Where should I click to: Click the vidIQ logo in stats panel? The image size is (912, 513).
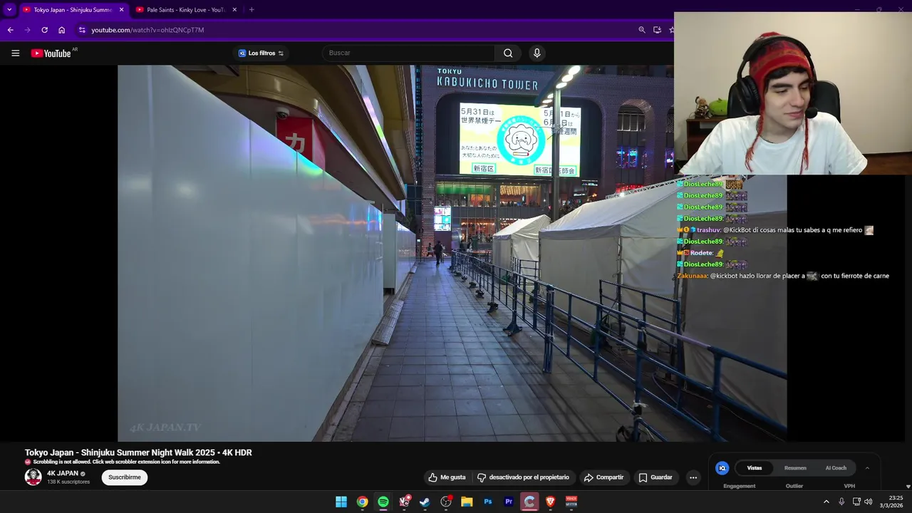pos(722,468)
